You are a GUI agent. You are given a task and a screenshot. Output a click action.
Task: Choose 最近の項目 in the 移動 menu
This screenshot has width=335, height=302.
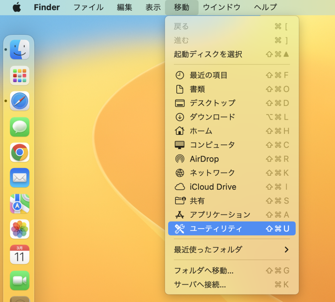click(232, 75)
